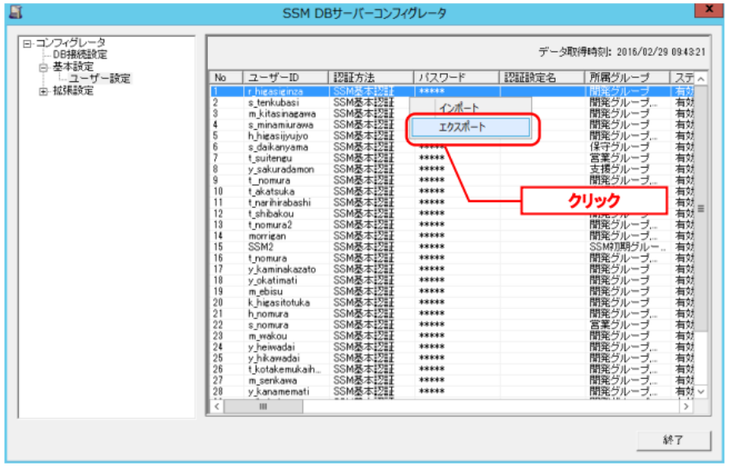This screenshot has height=466, width=729.
Task: Select user y_kaminakazato row
Action: 452,270
